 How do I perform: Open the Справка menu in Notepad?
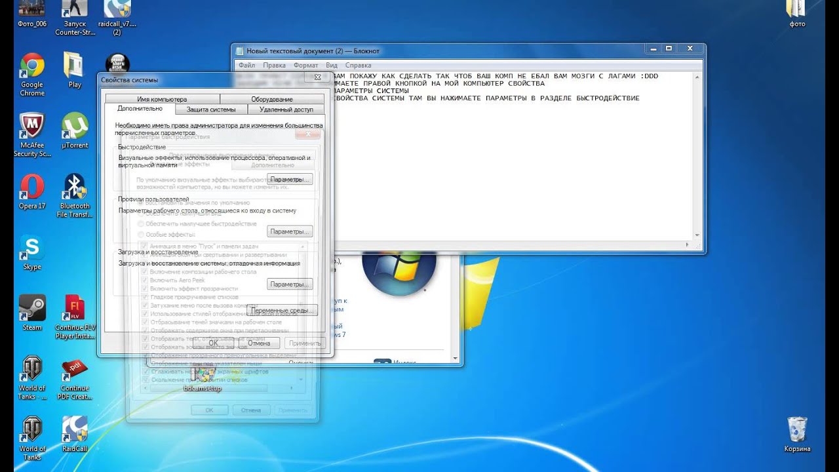pos(358,66)
